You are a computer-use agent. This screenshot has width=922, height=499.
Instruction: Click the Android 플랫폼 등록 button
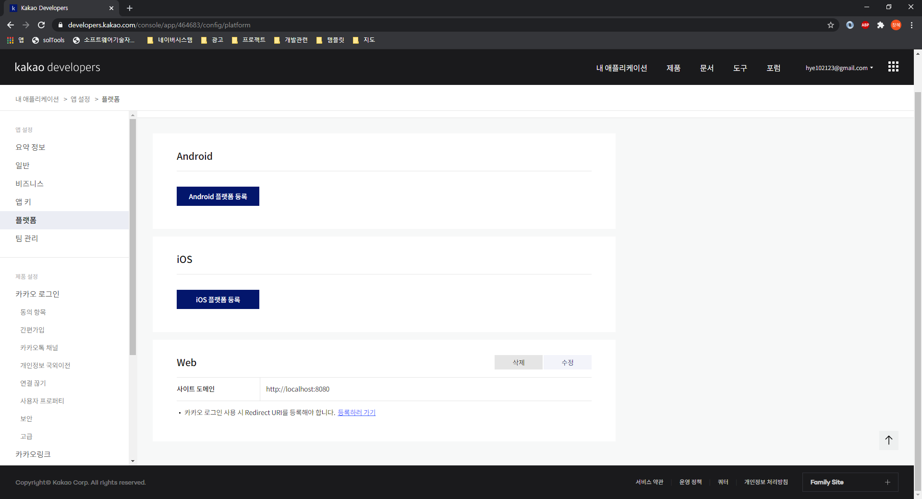pyautogui.click(x=218, y=196)
